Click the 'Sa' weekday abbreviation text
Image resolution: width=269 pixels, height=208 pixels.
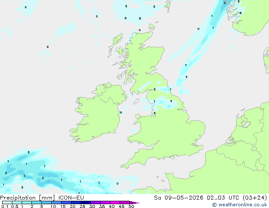[157, 198]
